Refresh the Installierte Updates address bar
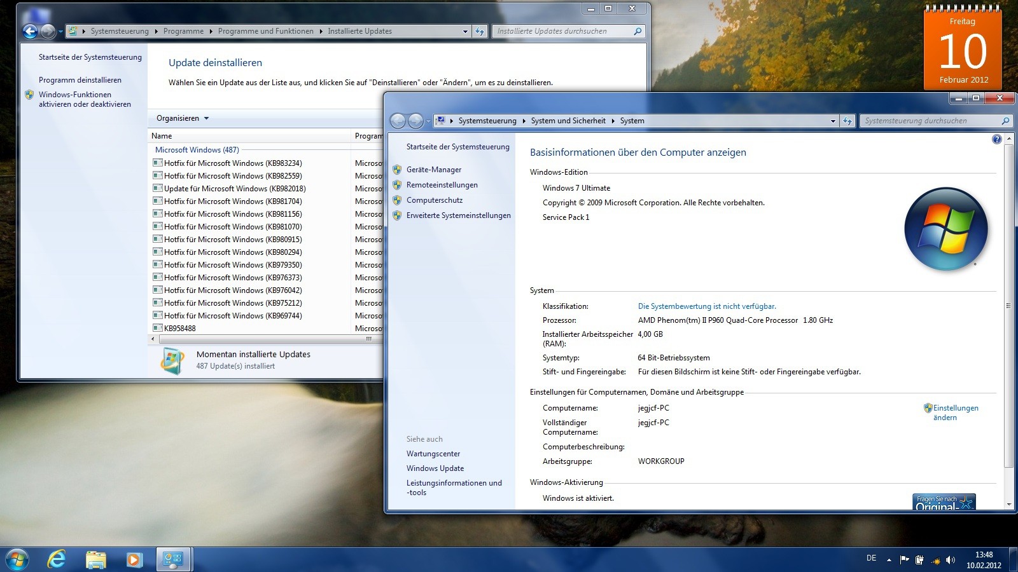 pos(479,31)
